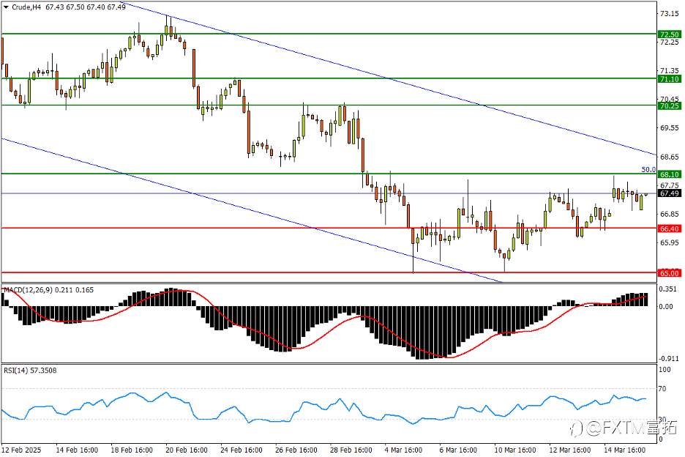This screenshot has width=685, height=457.
Task: Click the 18 Feb 16:00 time label
Action: click(132, 449)
